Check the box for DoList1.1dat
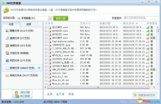Screen dimensions: 161x104 point(46,73)
